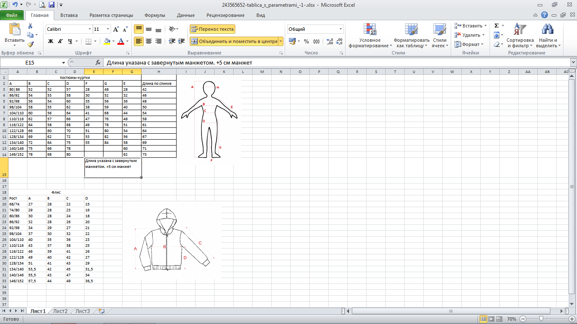Click the Save icon in quick access toolbar
This screenshot has width=577, height=324.
point(52,5)
